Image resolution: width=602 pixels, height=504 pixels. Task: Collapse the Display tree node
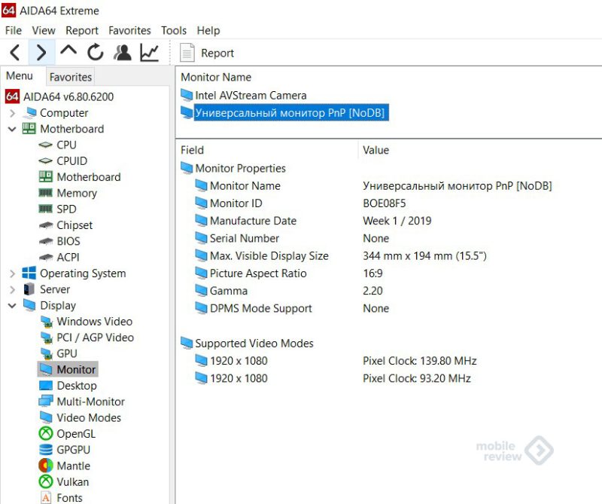[x=13, y=306]
